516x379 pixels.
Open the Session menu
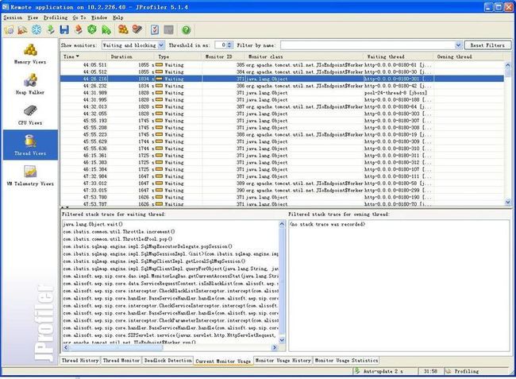[13, 17]
